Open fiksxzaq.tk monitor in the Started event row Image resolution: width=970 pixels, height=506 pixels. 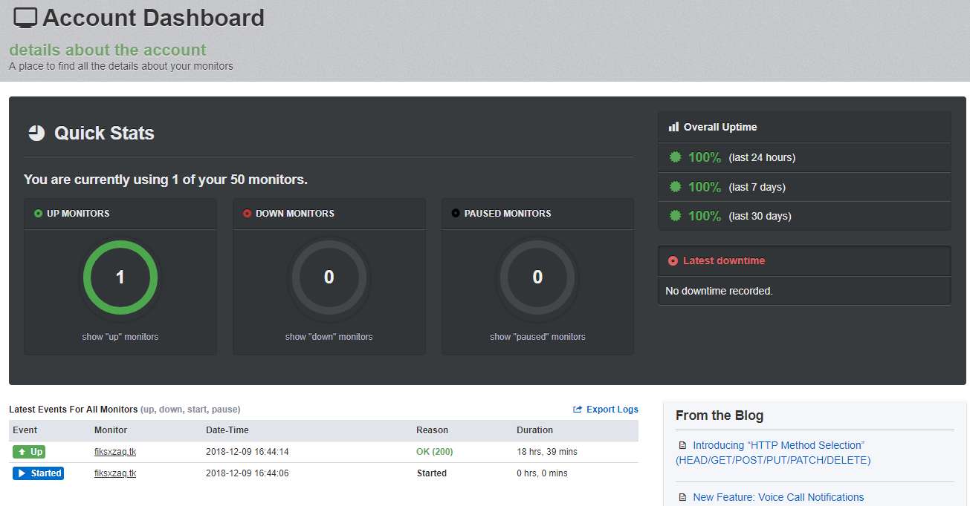point(115,473)
